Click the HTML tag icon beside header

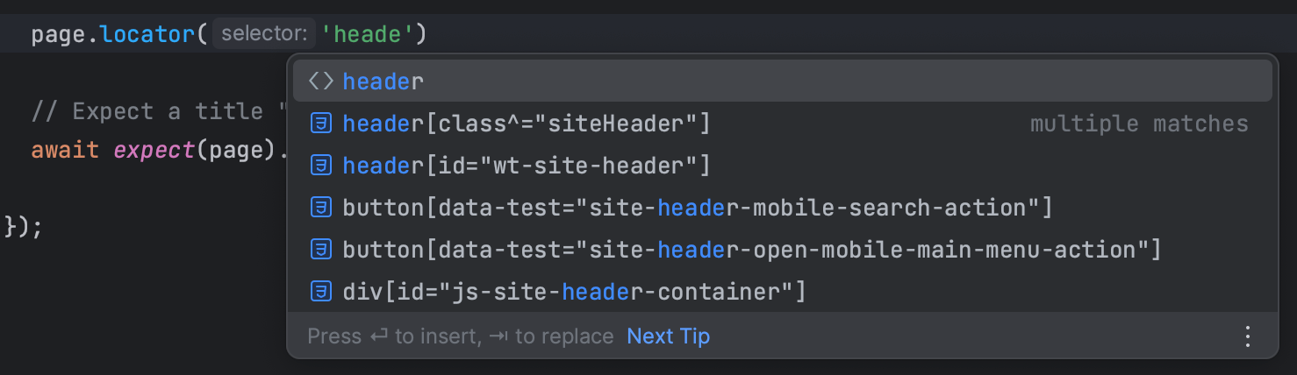coord(321,81)
